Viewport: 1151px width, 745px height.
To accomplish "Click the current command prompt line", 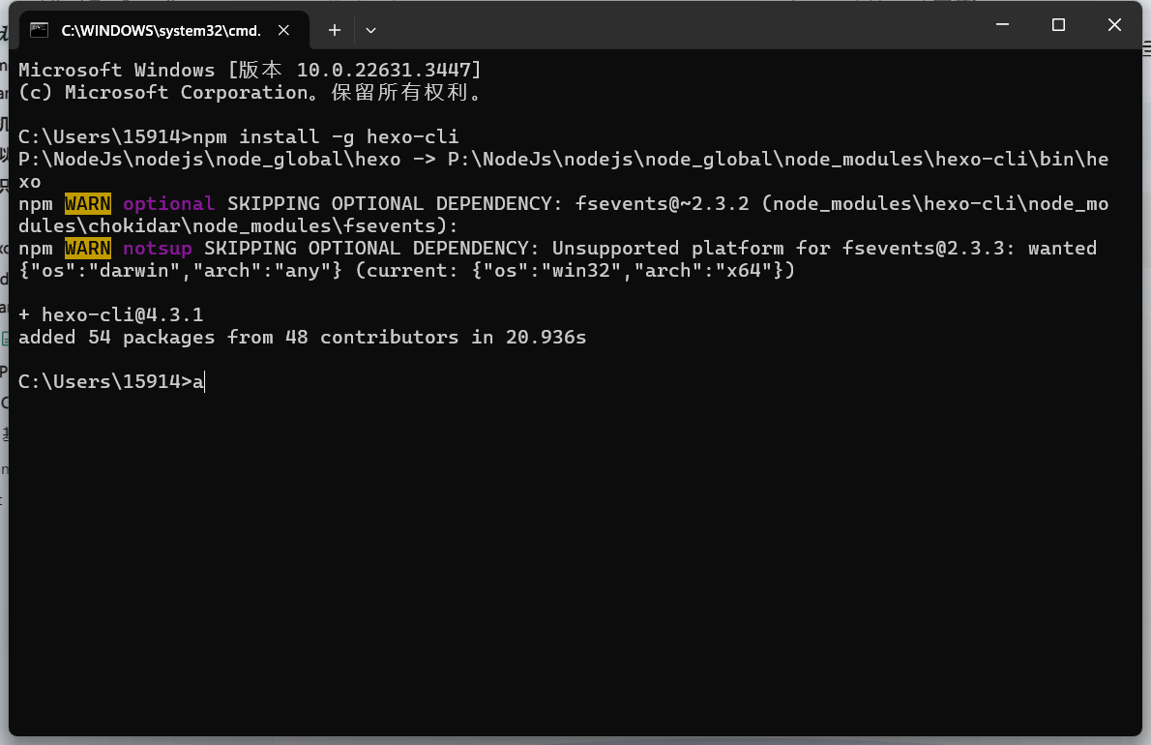I will pyautogui.click(x=111, y=381).
